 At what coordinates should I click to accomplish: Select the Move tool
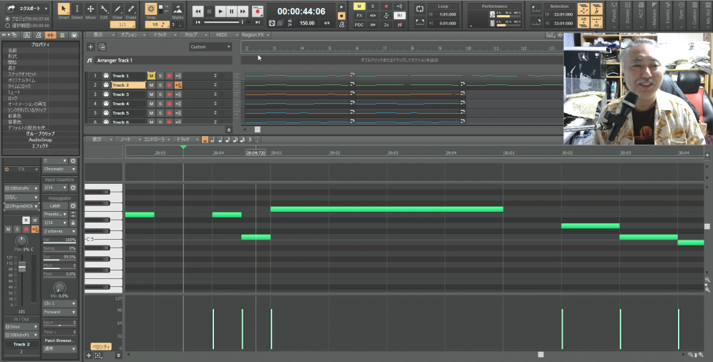pyautogui.click(x=90, y=10)
